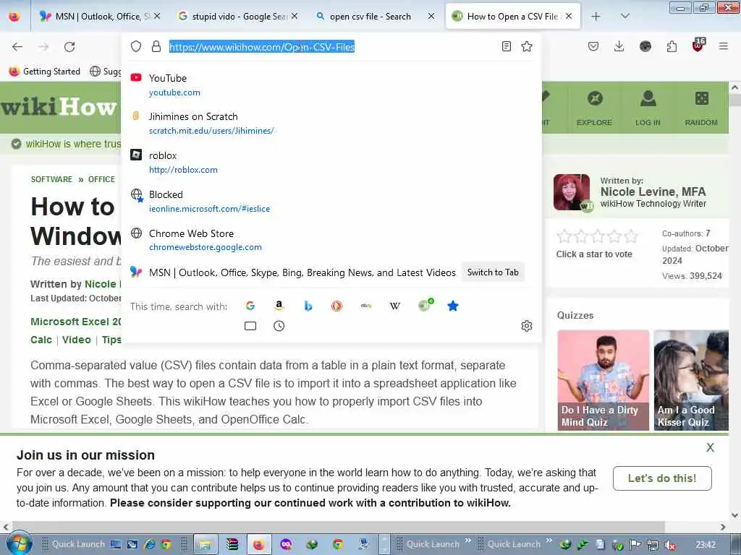Viewport: 741px width, 555px height.
Task: Open the extensions puzzle icon
Action: [x=672, y=46]
